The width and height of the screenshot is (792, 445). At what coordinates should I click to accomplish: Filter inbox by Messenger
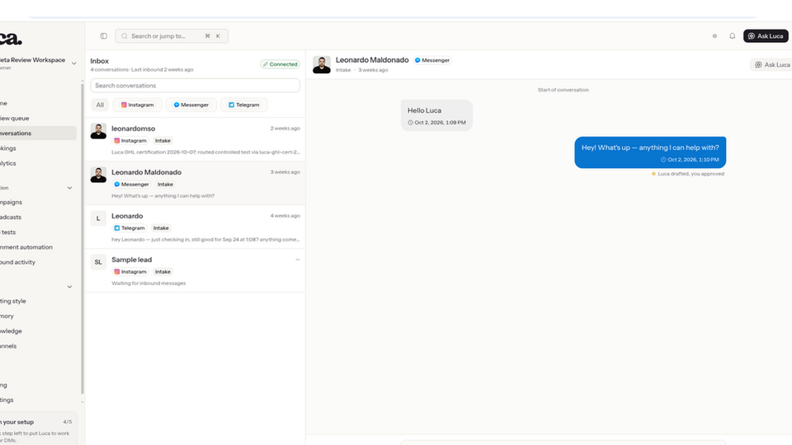191,105
